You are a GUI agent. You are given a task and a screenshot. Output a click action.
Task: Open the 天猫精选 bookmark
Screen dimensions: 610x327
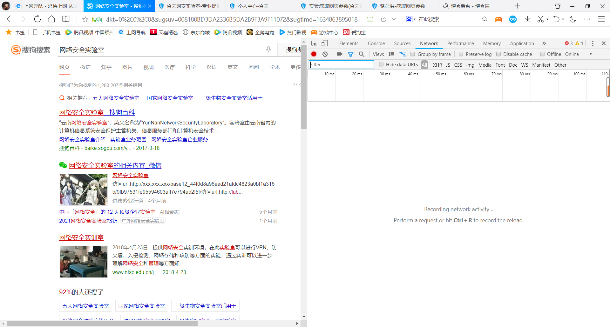[x=164, y=32]
